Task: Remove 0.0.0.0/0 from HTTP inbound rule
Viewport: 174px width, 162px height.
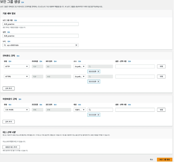Action: click(98, 71)
